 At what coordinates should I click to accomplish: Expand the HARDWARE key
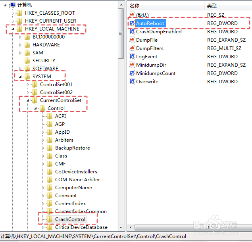coord(20,45)
